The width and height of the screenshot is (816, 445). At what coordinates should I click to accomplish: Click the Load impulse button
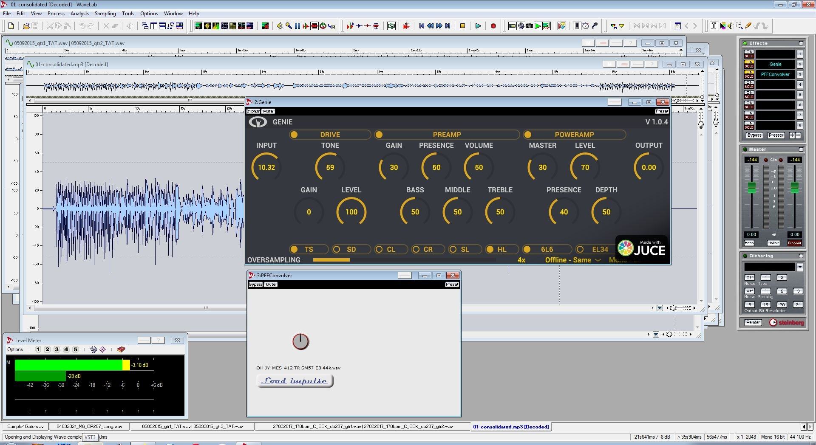[295, 381]
